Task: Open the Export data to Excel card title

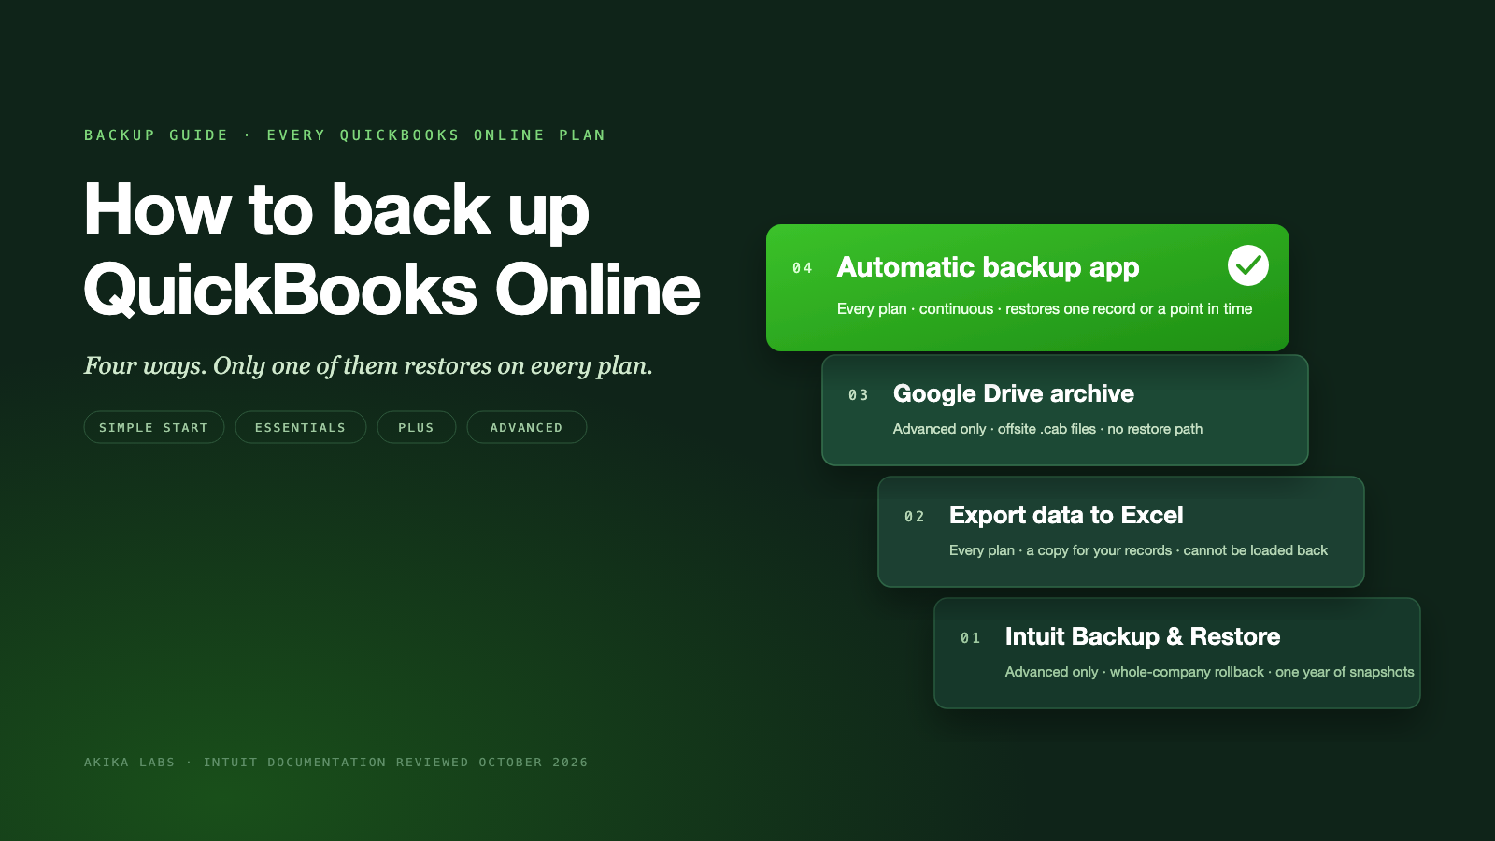Action: (x=1066, y=515)
